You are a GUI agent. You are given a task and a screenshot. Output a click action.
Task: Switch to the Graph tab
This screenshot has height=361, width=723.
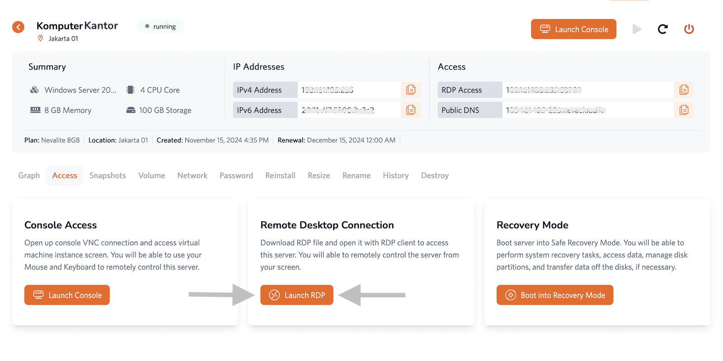point(29,176)
